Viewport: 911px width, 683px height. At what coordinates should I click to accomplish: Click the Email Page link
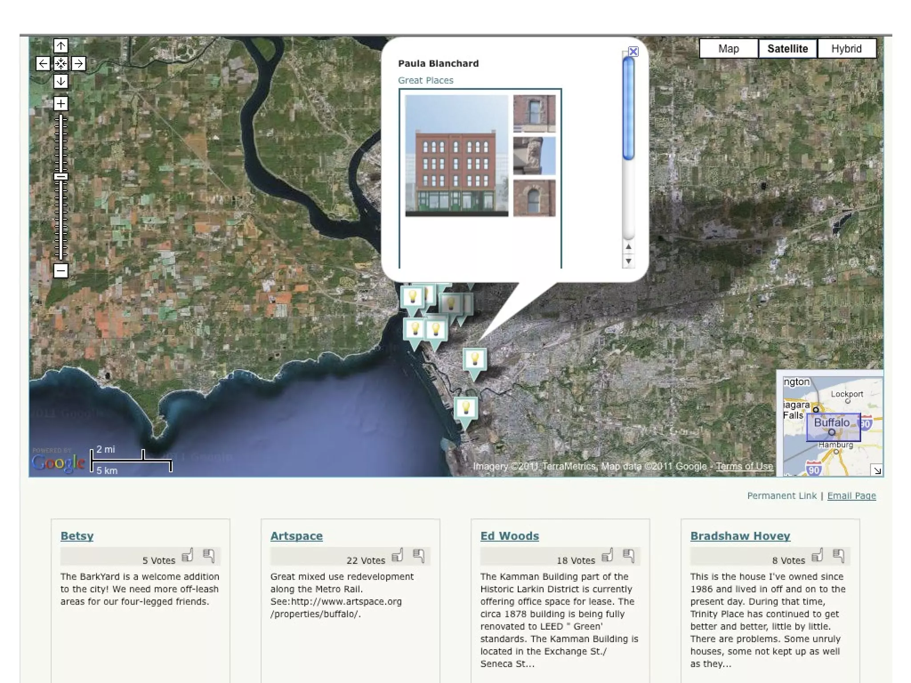tap(851, 496)
